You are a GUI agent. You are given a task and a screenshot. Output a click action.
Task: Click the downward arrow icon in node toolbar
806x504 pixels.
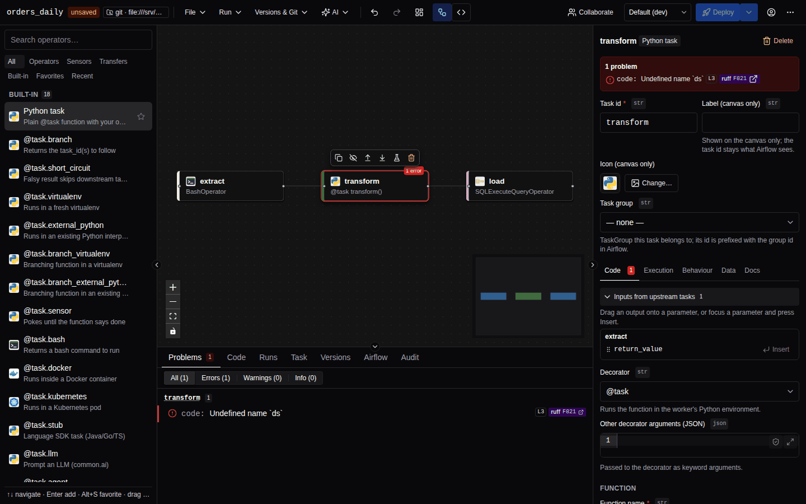[x=382, y=158]
